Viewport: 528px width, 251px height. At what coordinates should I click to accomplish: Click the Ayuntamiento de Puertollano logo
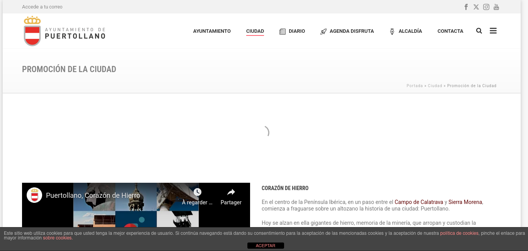65,31
